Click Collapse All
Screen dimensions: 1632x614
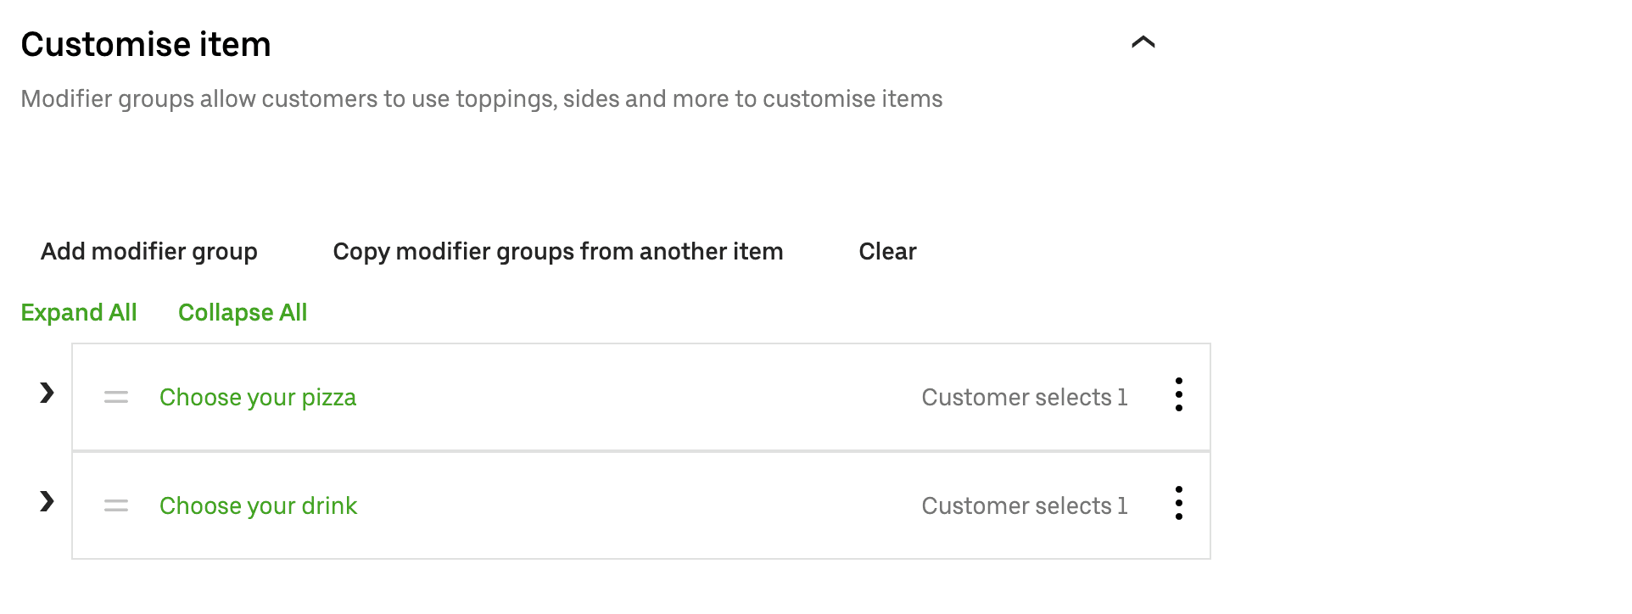coord(243,312)
